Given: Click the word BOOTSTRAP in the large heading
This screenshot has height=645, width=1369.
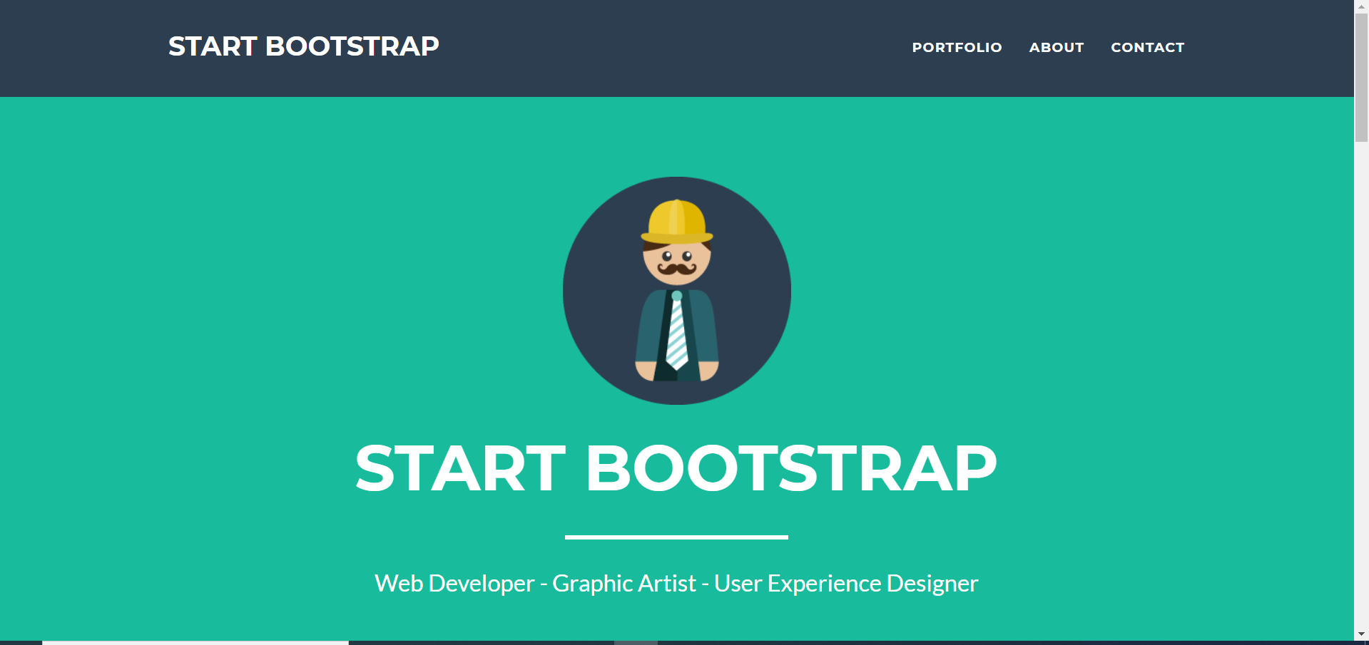Looking at the screenshot, I should pyautogui.click(x=790, y=469).
